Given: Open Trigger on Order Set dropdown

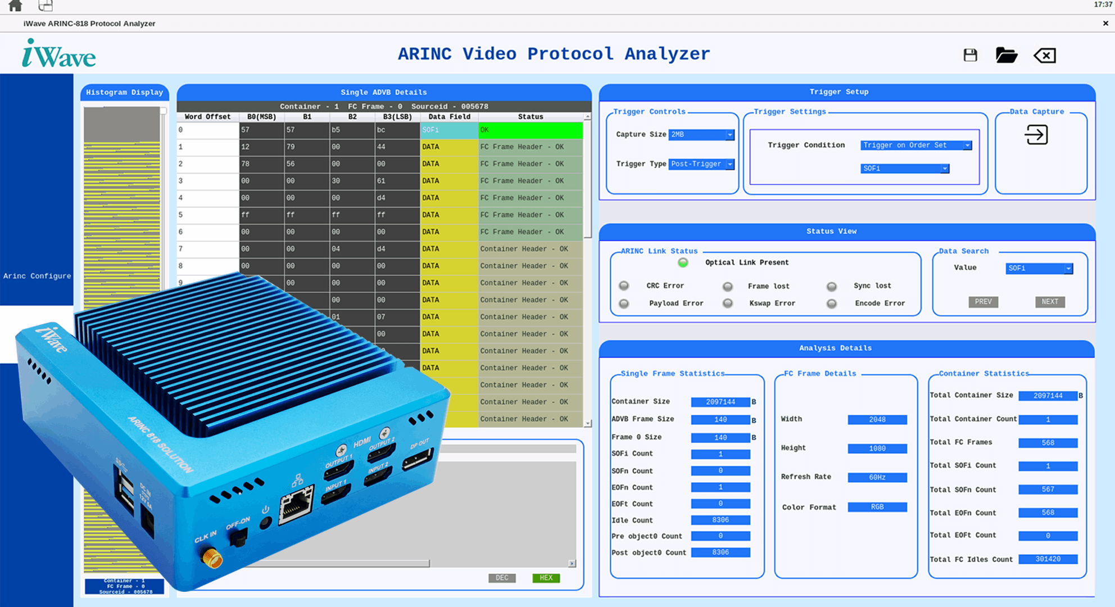Looking at the screenshot, I should [x=916, y=145].
